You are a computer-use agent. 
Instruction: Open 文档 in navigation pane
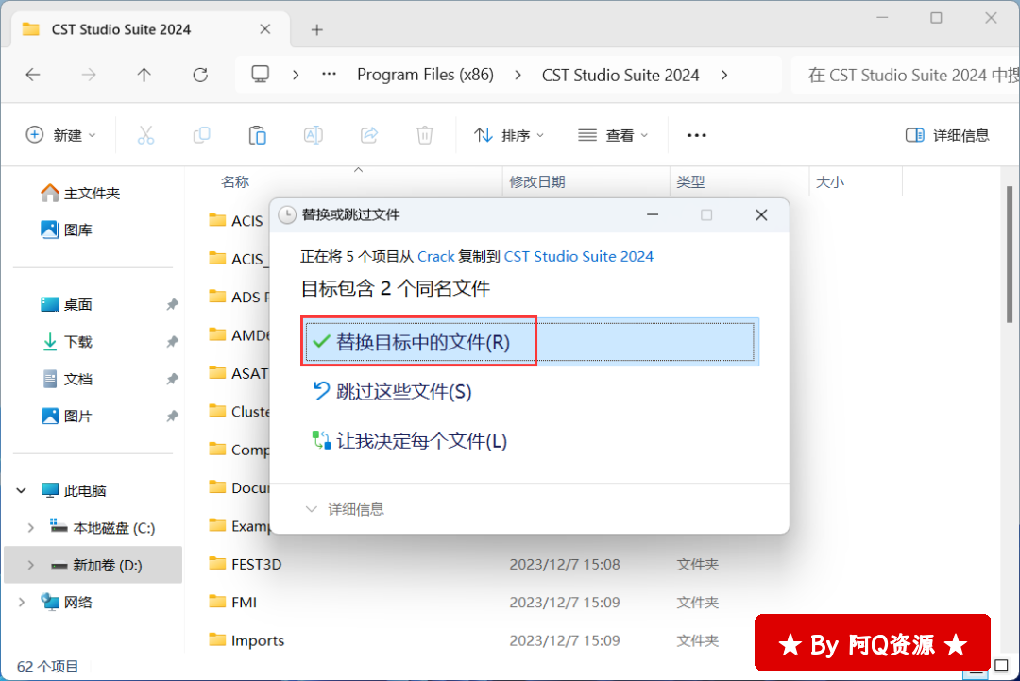click(x=66, y=379)
